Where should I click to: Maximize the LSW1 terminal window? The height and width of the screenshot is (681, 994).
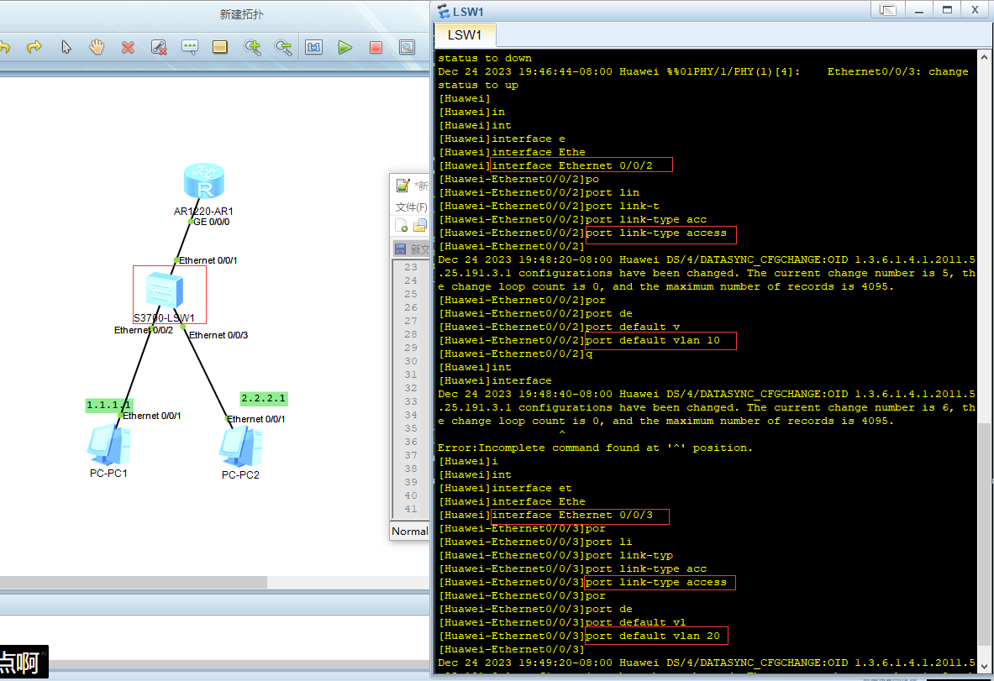click(x=947, y=9)
